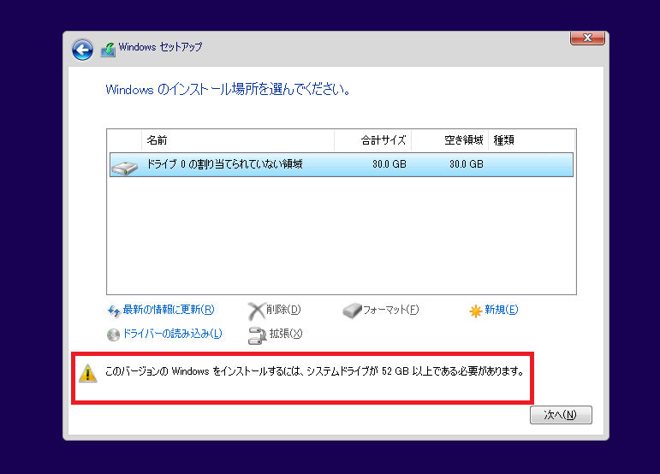Click the orange starburst new partition icon
Viewport: 660px width, 474px height.
(476, 311)
